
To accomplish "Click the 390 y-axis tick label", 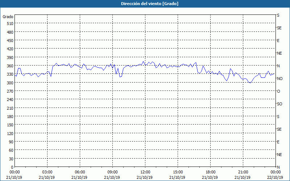I will point(10,58).
